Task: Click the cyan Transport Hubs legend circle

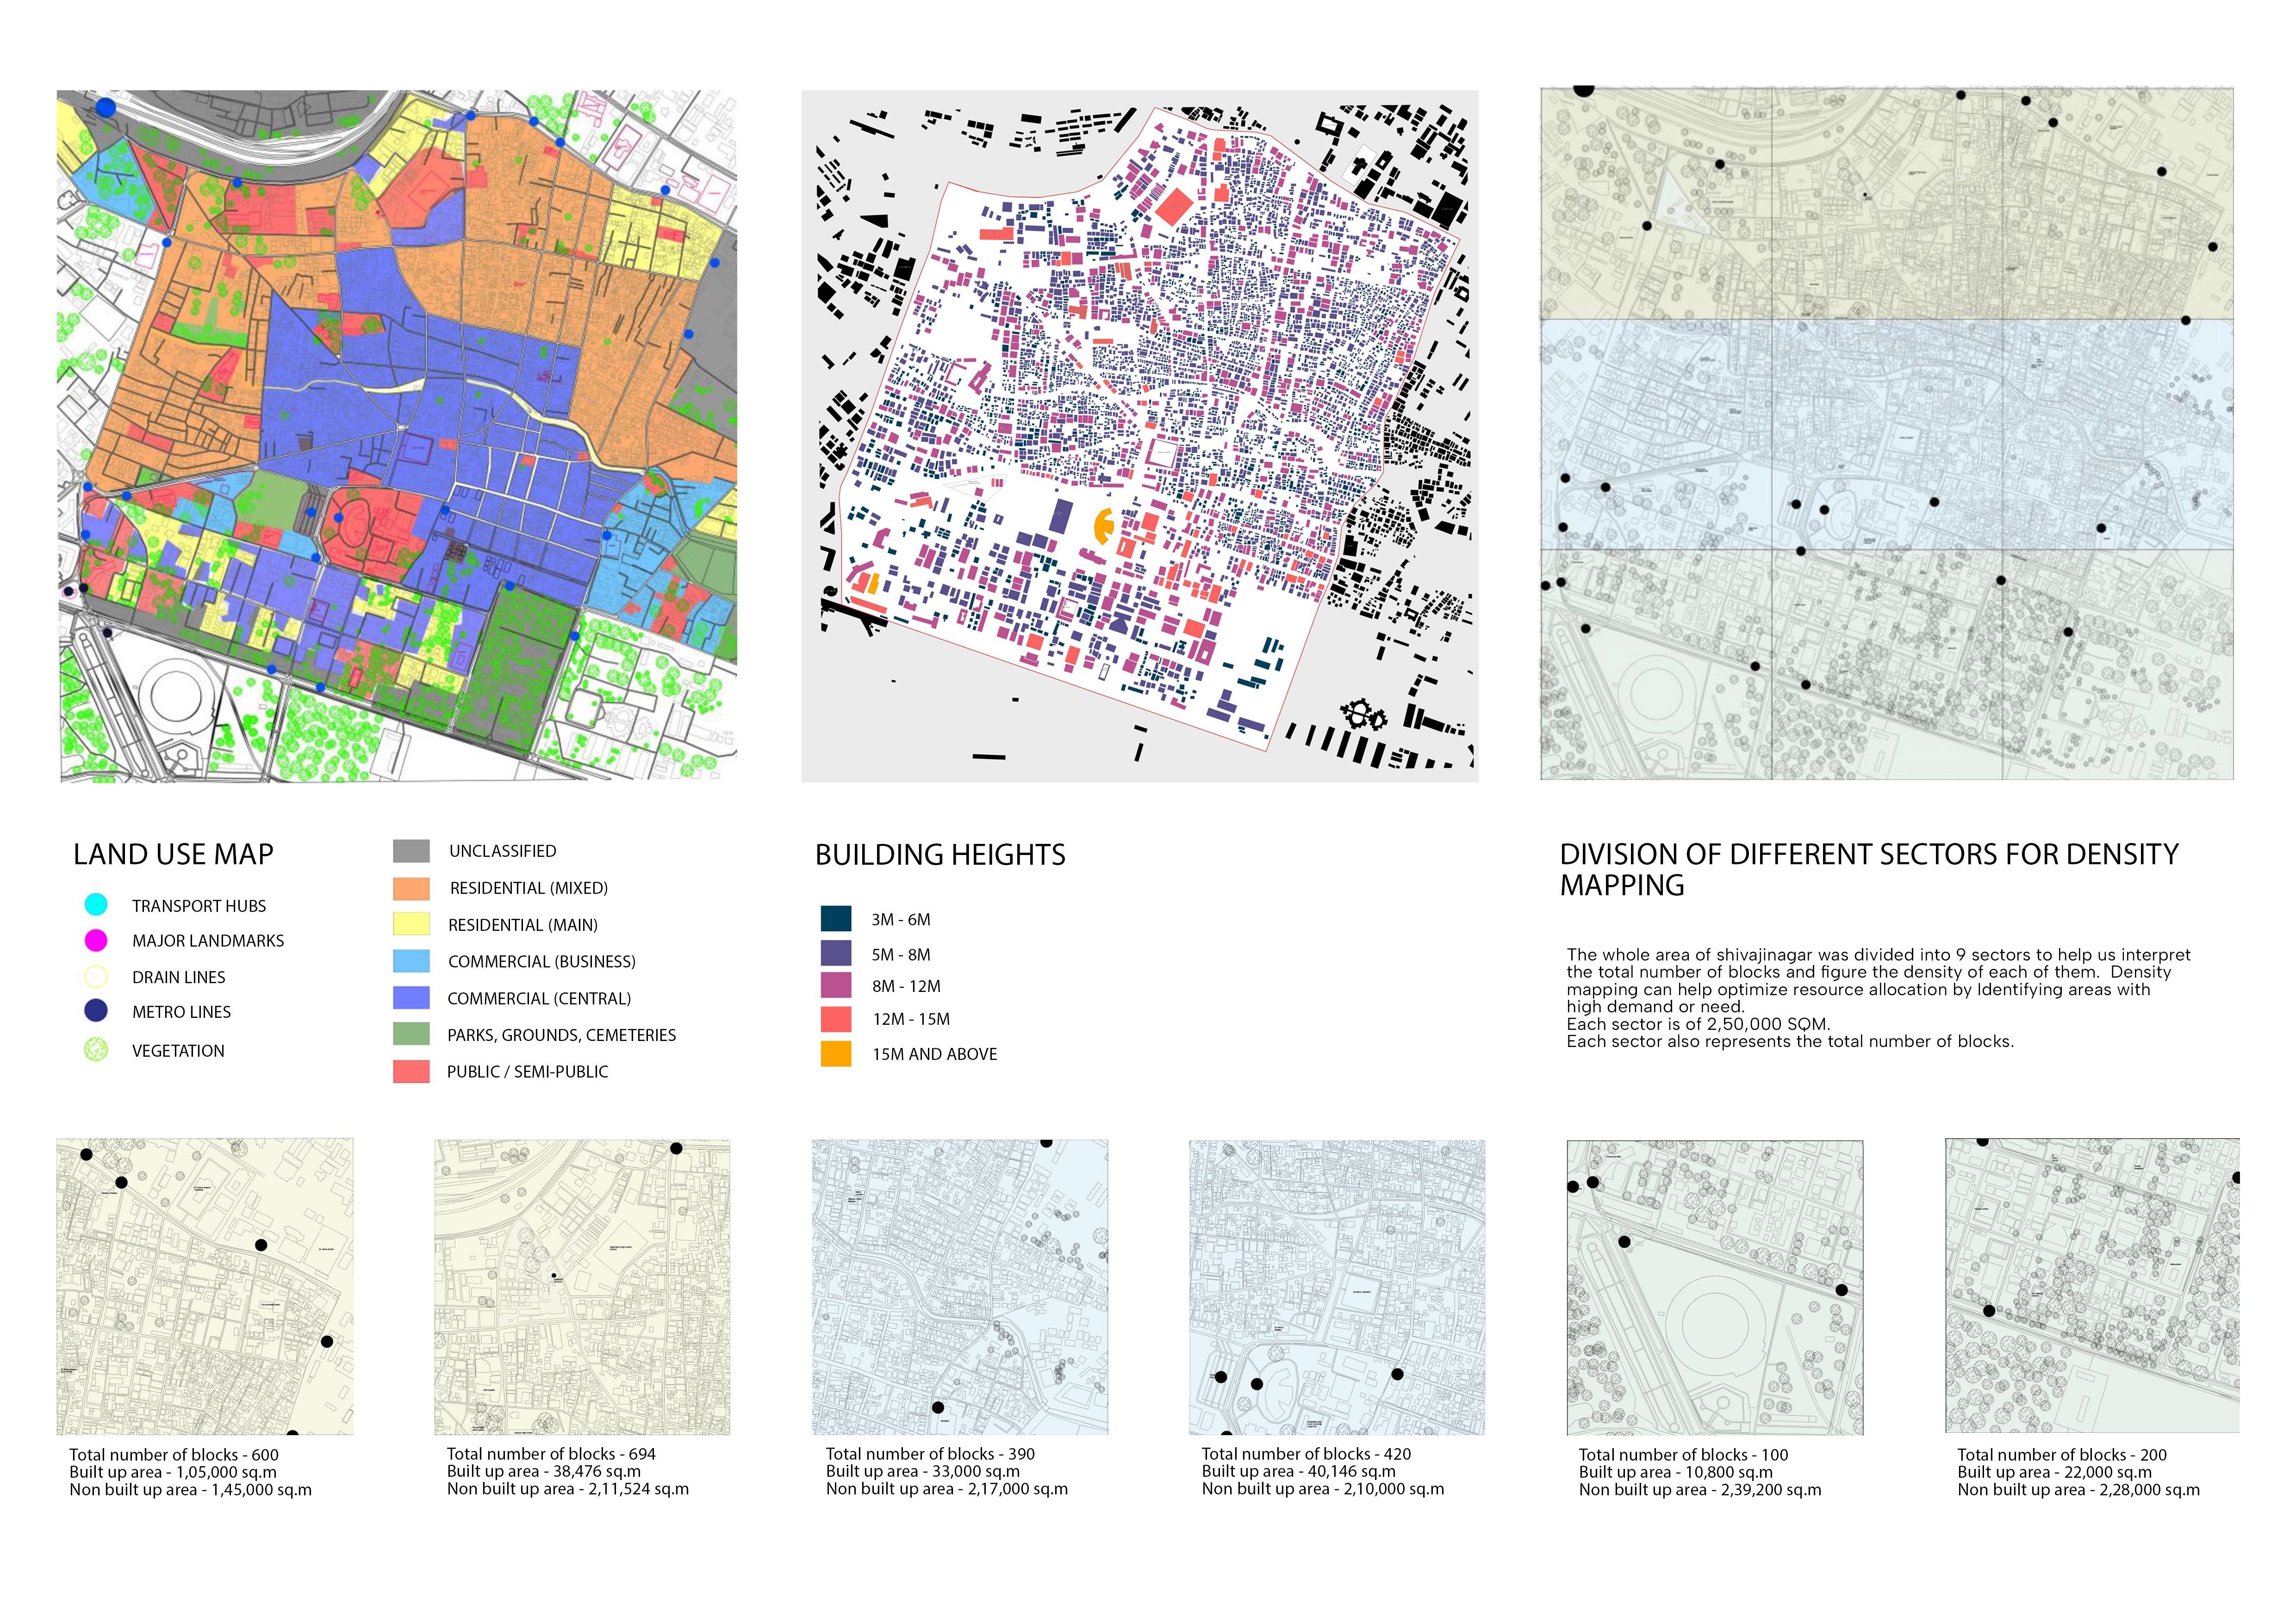Action: pos(96,904)
